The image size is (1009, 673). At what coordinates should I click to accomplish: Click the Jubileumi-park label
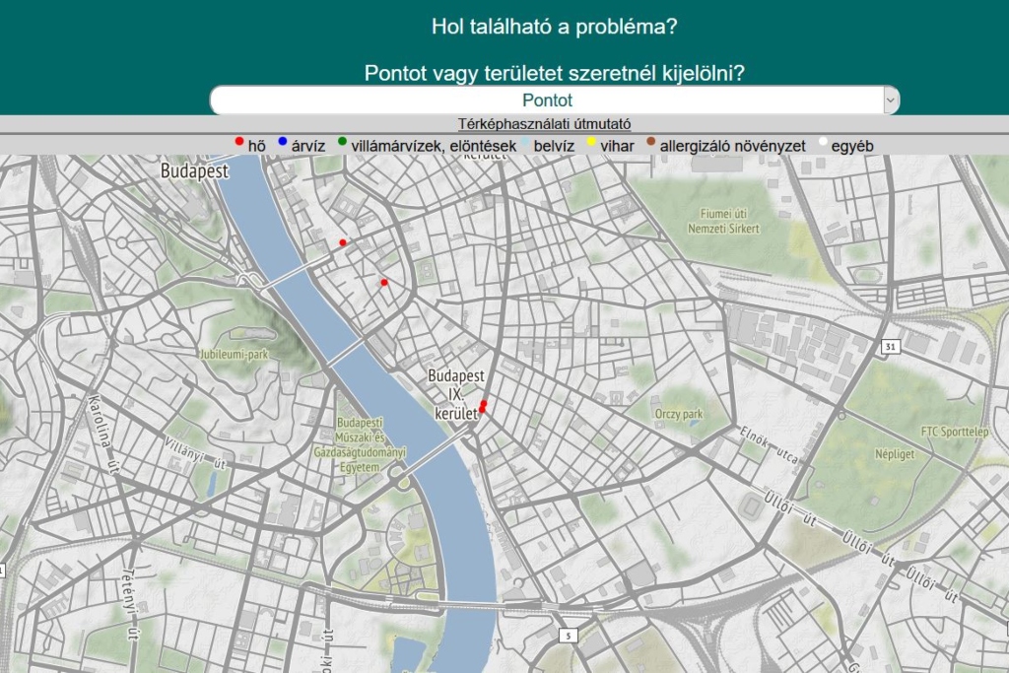[x=235, y=354]
